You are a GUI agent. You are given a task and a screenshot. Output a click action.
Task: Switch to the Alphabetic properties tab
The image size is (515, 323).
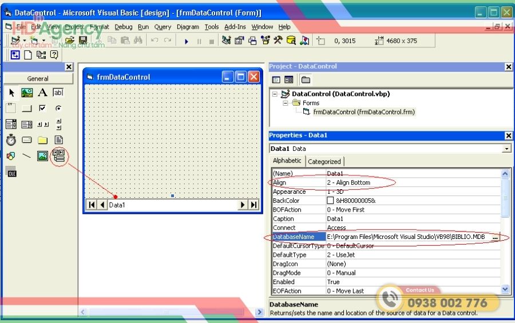tap(287, 161)
